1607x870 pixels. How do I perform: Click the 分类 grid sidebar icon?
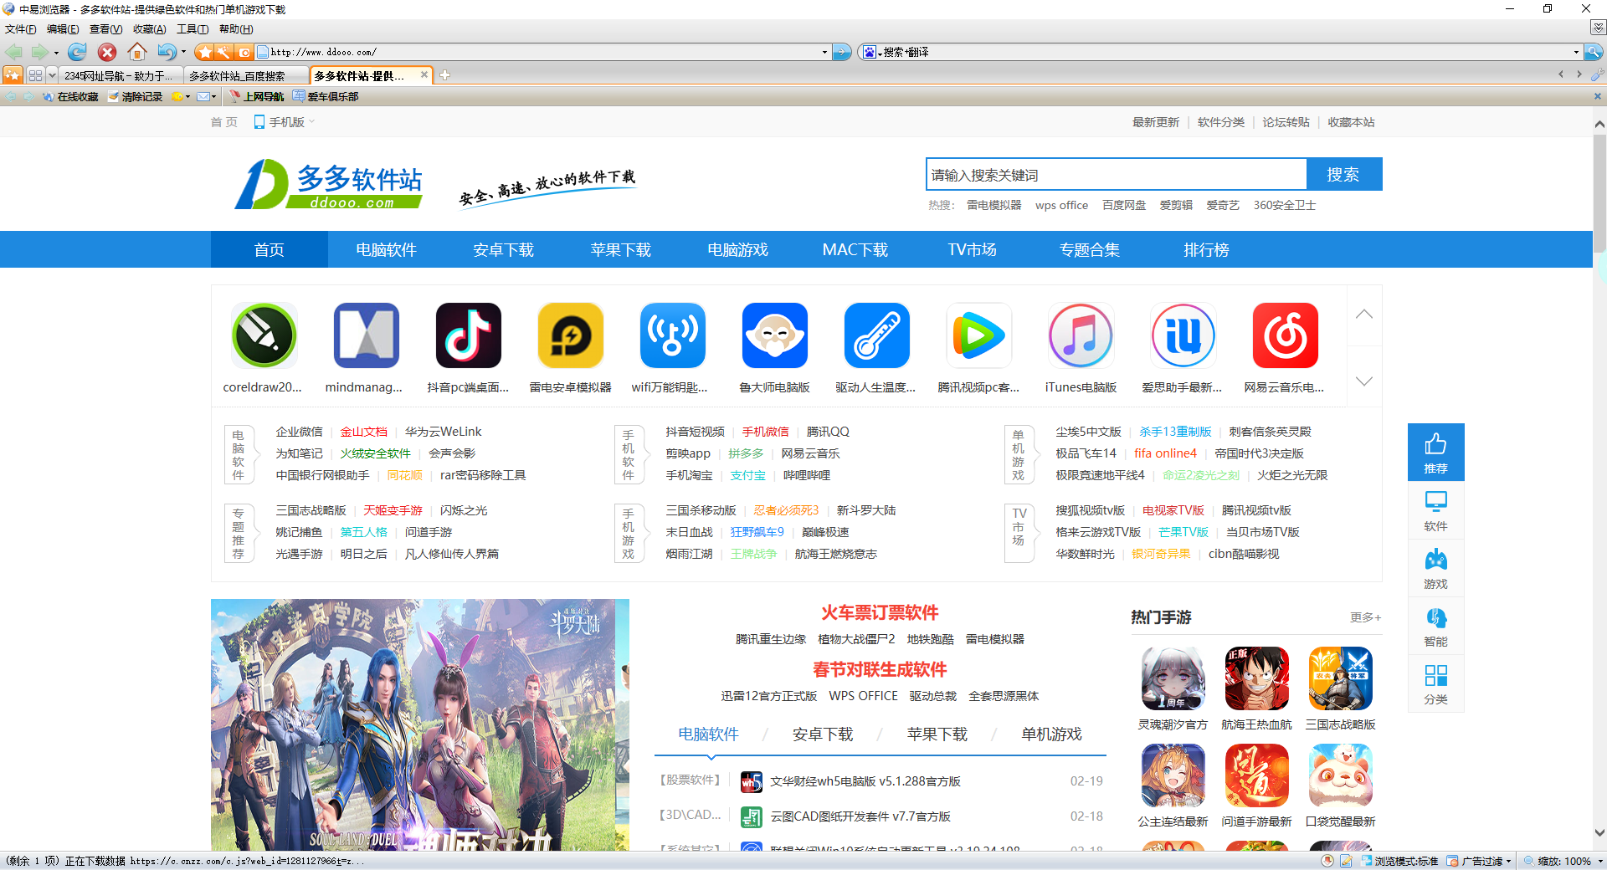coord(1435,683)
